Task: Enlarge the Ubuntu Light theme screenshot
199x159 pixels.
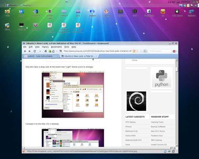Action: tap(73, 95)
